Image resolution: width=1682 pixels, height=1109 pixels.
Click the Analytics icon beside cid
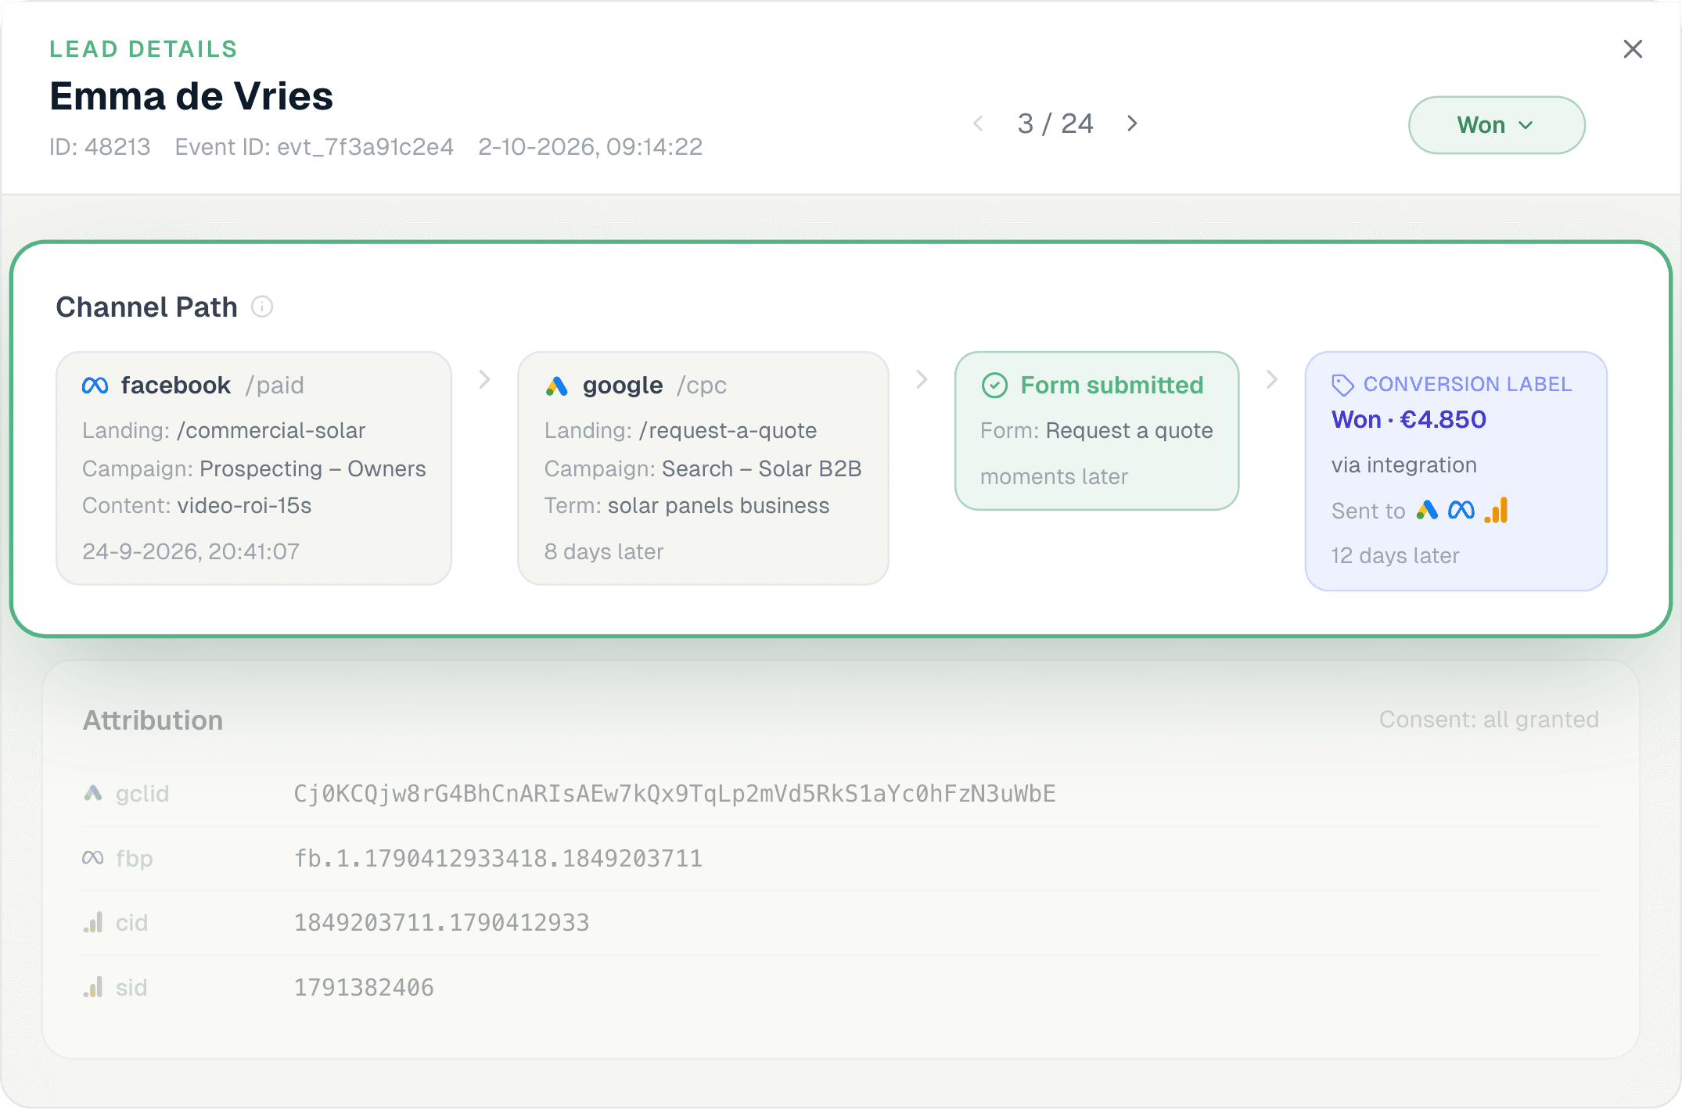tap(93, 923)
